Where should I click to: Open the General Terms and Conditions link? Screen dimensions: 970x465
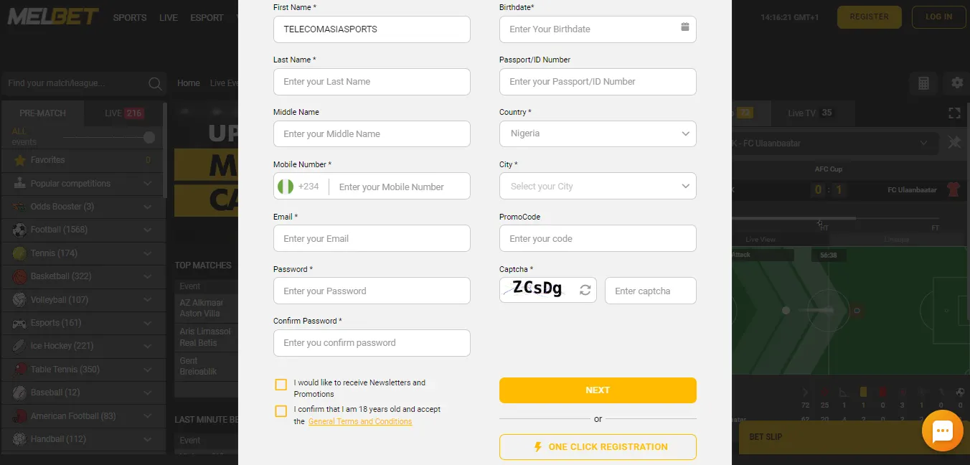point(359,421)
